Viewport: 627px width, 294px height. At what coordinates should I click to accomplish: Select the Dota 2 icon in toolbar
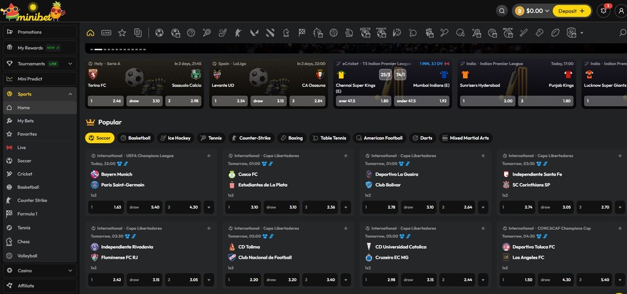point(270,33)
